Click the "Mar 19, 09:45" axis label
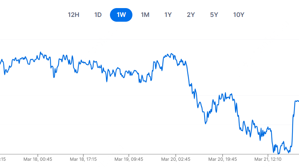Screen dimensions: 299x167 click(x=129, y=159)
